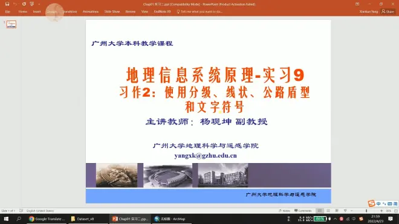Click the PowerPoint Chap01 taskbar button
Image resolution: width=399 pixels, height=224 pixels.
pyautogui.click(x=131, y=219)
